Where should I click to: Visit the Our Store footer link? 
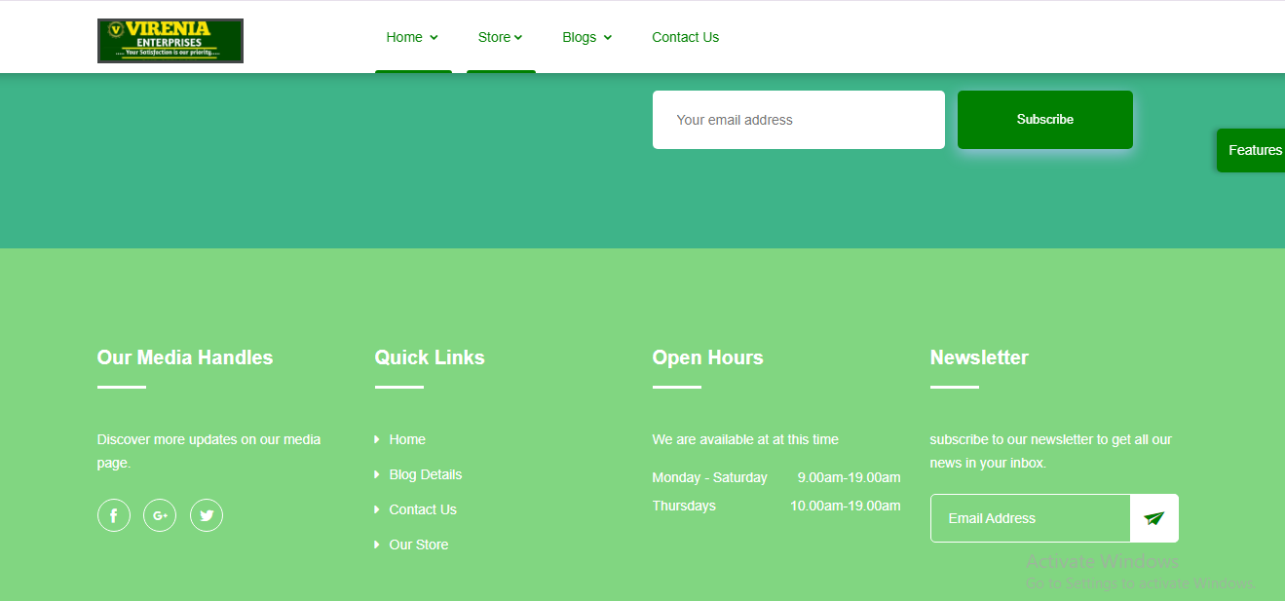coord(419,545)
